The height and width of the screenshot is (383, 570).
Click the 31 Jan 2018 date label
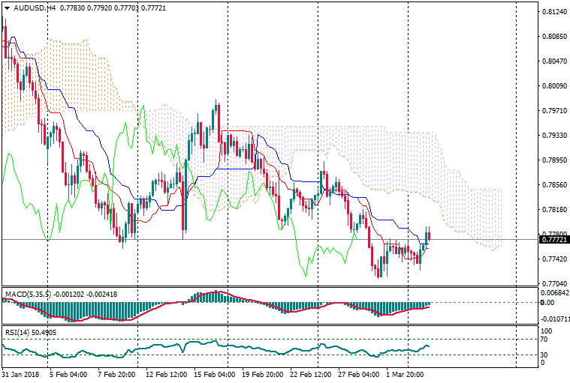tap(20, 373)
